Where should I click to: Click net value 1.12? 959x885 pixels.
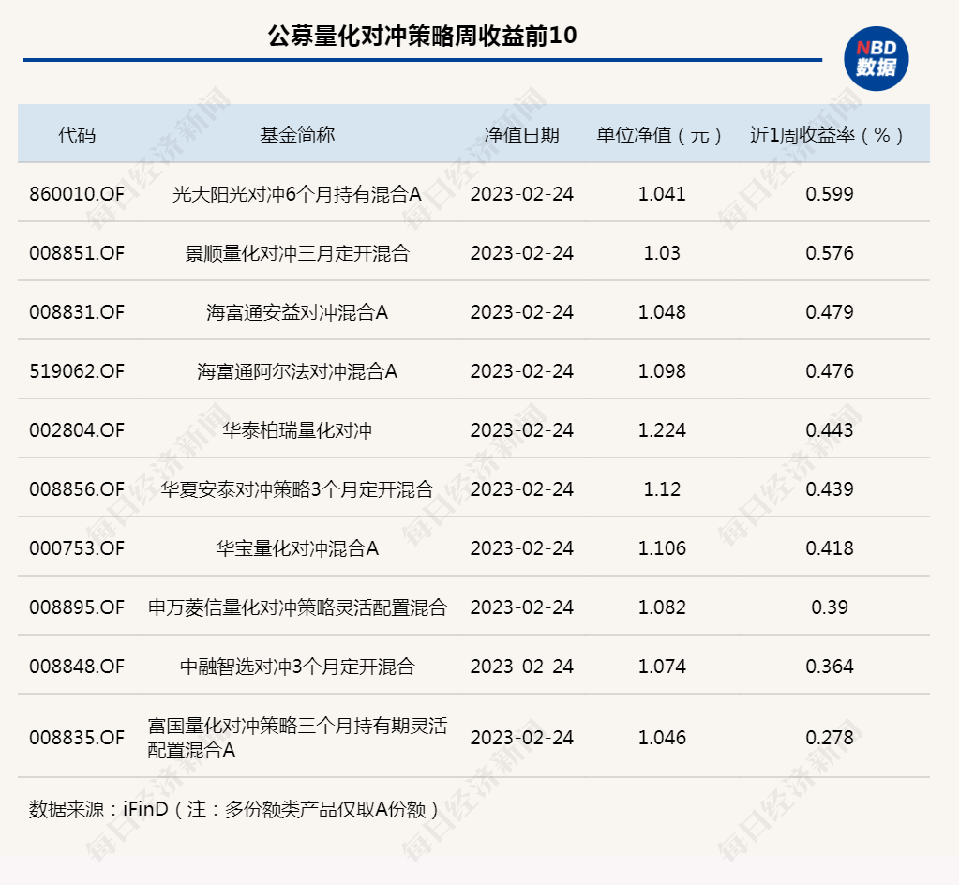pos(662,489)
